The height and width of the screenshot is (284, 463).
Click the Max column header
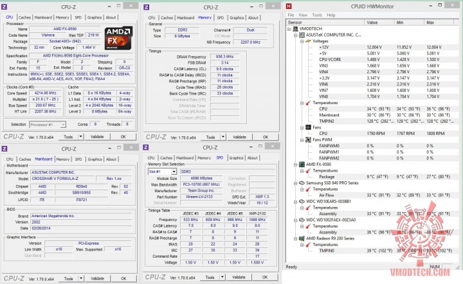click(439, 22)
